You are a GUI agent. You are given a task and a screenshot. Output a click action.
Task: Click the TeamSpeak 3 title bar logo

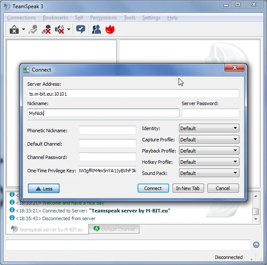coord(7,6)
